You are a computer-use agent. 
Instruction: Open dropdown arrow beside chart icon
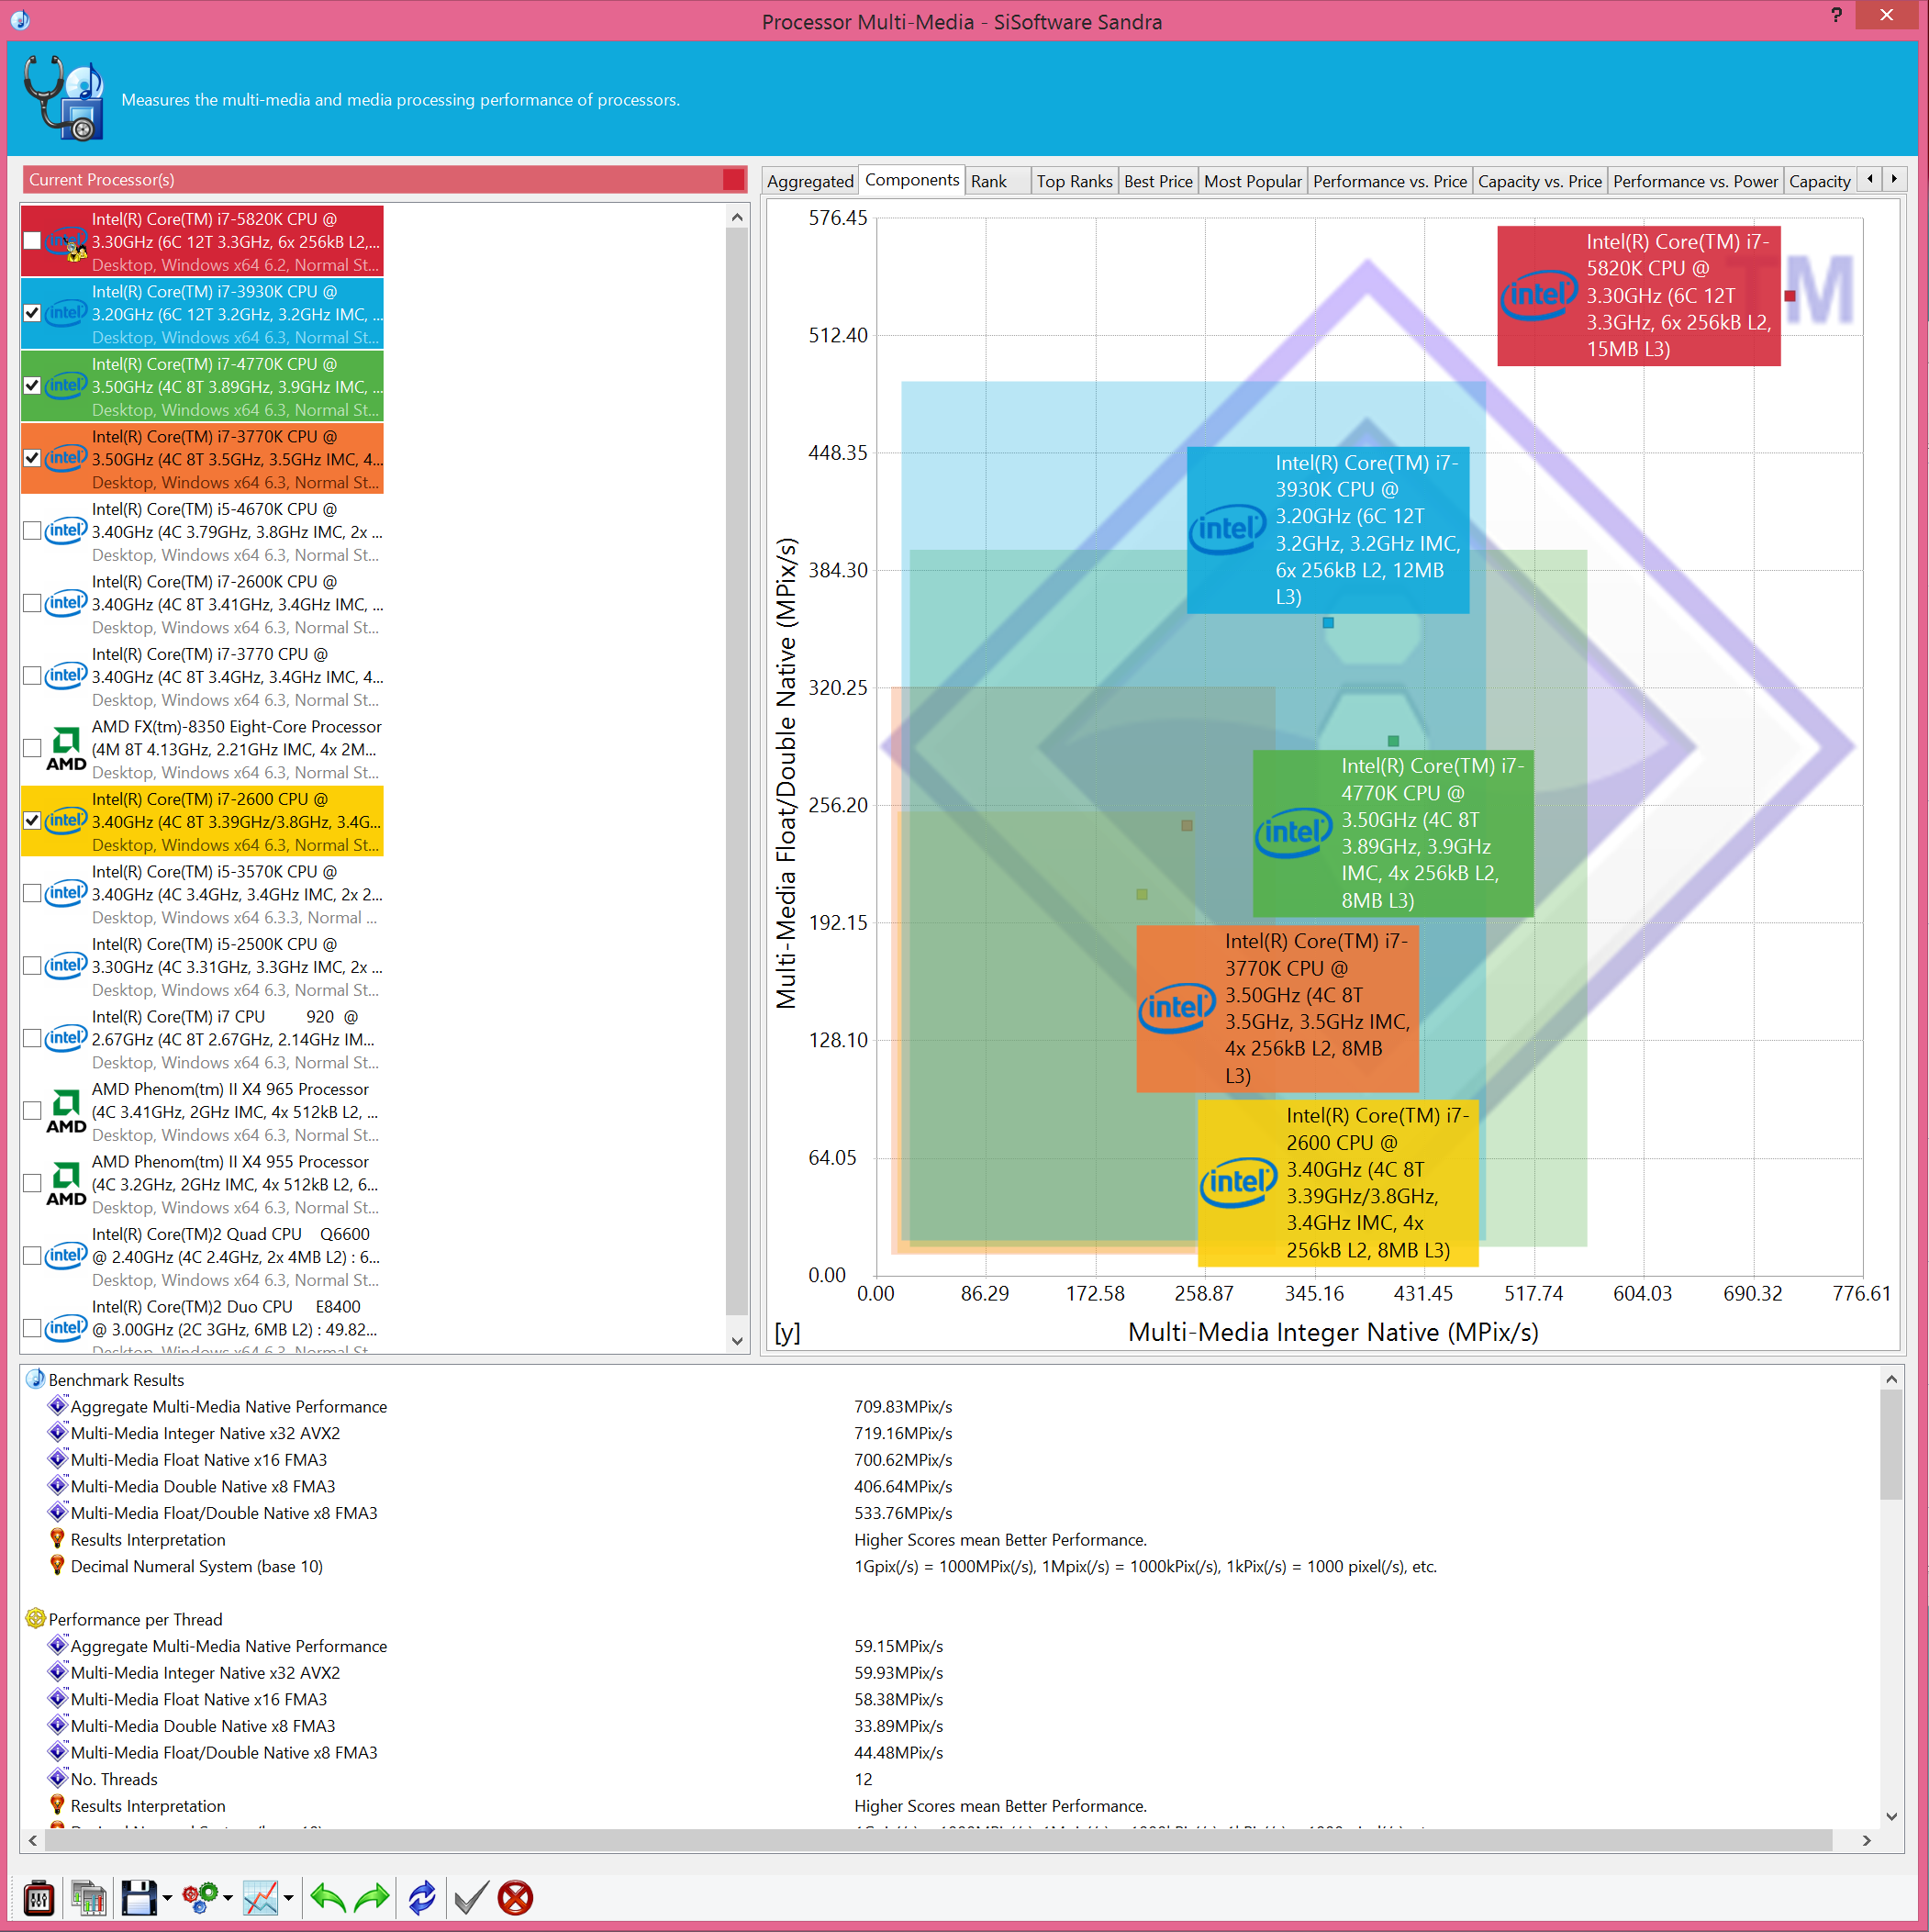(288, 1898)
